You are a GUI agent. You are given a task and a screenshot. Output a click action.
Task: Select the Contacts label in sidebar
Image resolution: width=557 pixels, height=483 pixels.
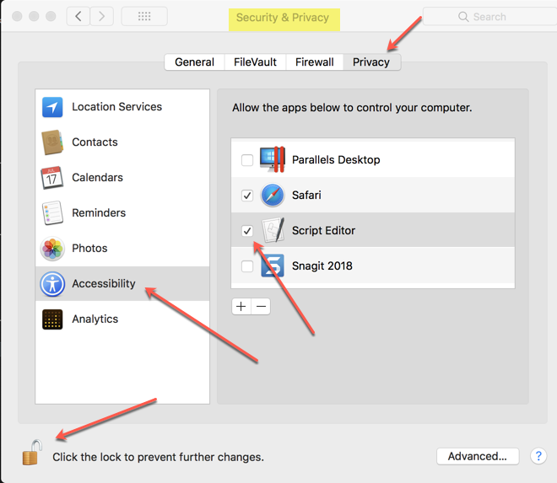(95, 142)
